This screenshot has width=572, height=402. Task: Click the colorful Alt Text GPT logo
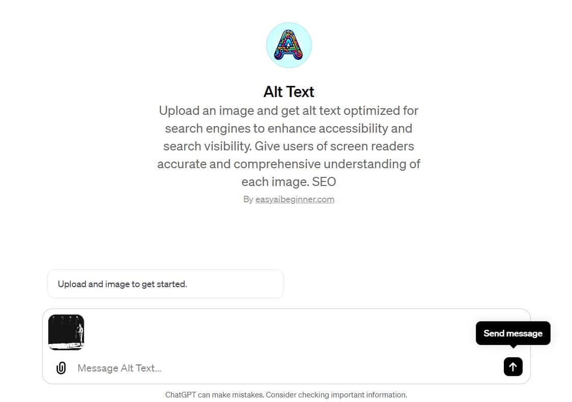[x=289, y=46]
